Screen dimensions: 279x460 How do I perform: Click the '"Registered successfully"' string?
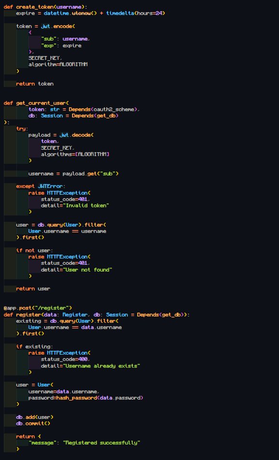(101, 443)
